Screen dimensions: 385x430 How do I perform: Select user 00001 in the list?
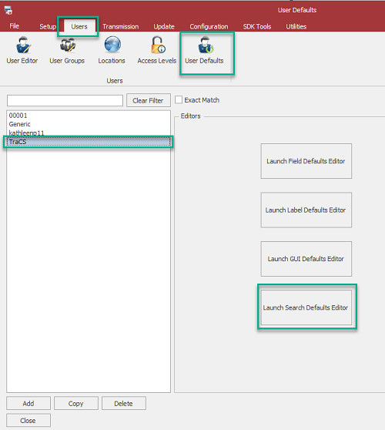tap(89, 116)
